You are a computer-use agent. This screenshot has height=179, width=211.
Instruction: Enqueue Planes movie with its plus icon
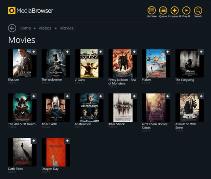[x=167, y=52]
